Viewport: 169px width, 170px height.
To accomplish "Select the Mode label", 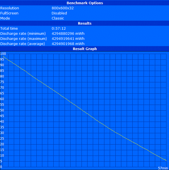I will coord(5,18).
